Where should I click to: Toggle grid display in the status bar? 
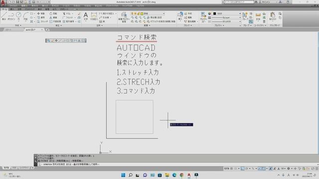coord(231,169)
